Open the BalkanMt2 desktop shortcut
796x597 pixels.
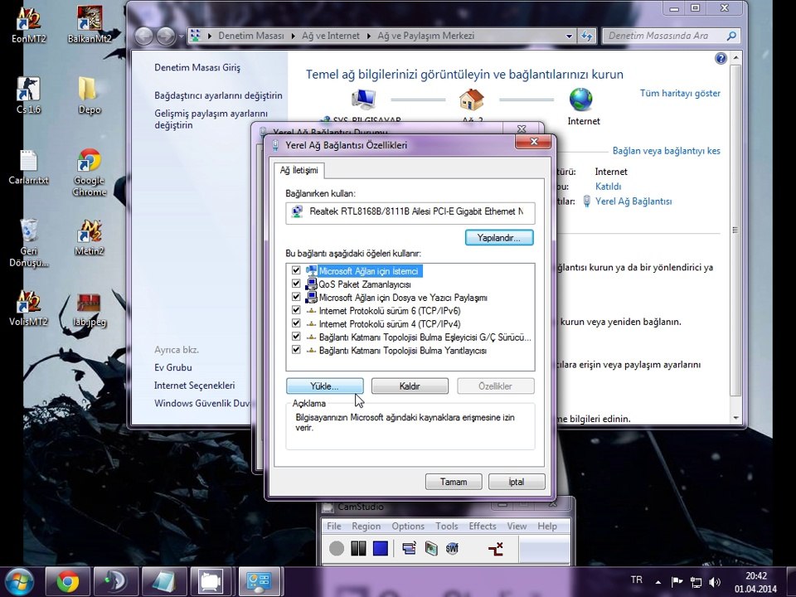tap(90, 24)
